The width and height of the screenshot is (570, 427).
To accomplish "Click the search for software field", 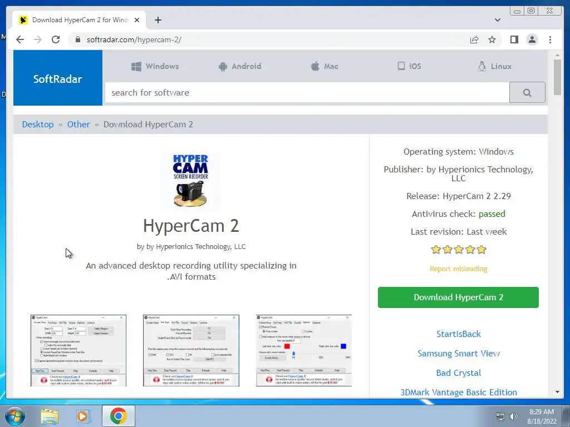I will (307, 93).
